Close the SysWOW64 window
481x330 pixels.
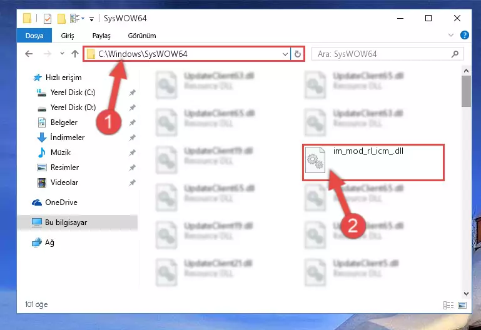457,18
